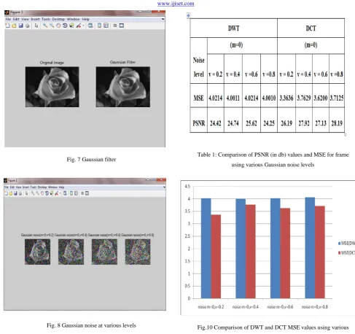Open Desktop menu in Figure 3 window
The width and height of the screenshot is (355, 334).
click(x=58, y=19)
